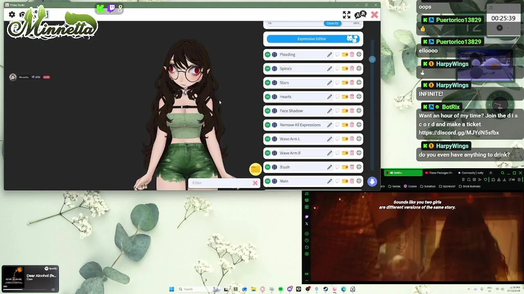This screenshot has width=524, height=294.
Task: Open X (Twitter) in the browser sidebar
Action: tap(307, 224)
